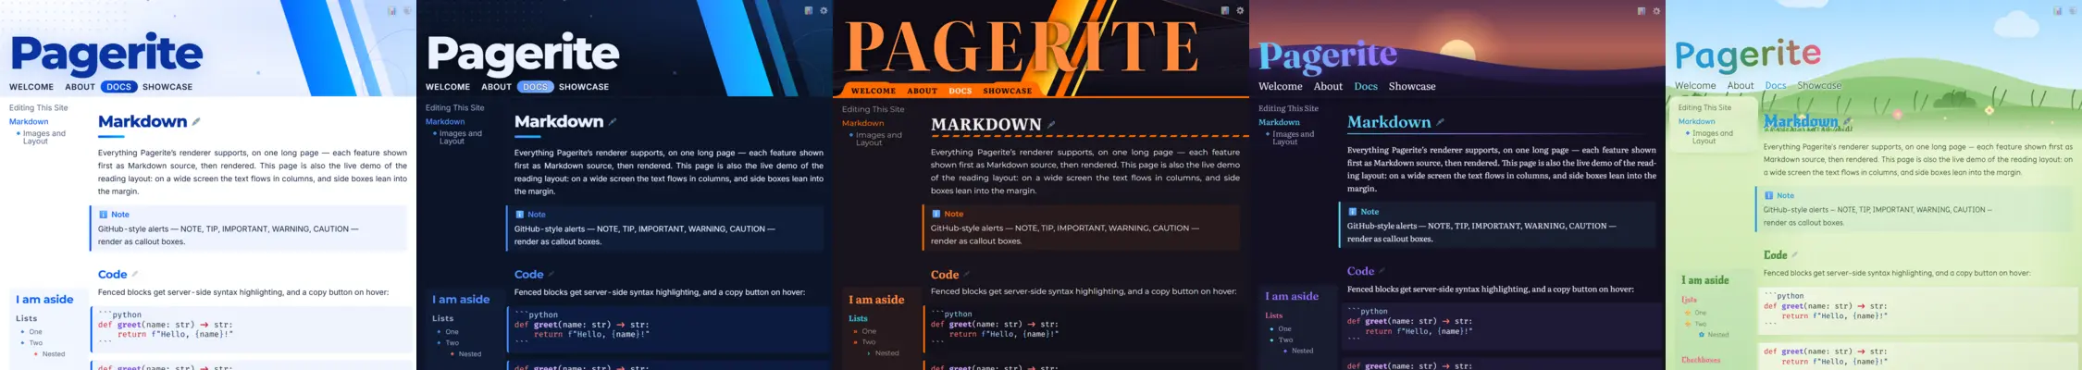The image size is (2082, 370).
Task: Open About tab in green meadow panel
Action: point(1741,85)
